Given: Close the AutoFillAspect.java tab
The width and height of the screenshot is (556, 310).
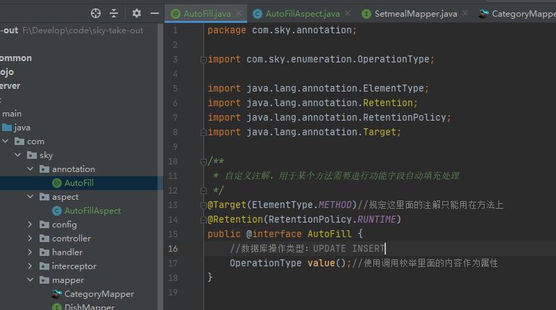Looking at the screenshot, I should coord(348,13).
